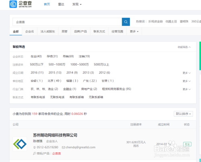Filter by province 安徽 (1)
The width and height of the screenshot is (201, 162).
point(37,81)
